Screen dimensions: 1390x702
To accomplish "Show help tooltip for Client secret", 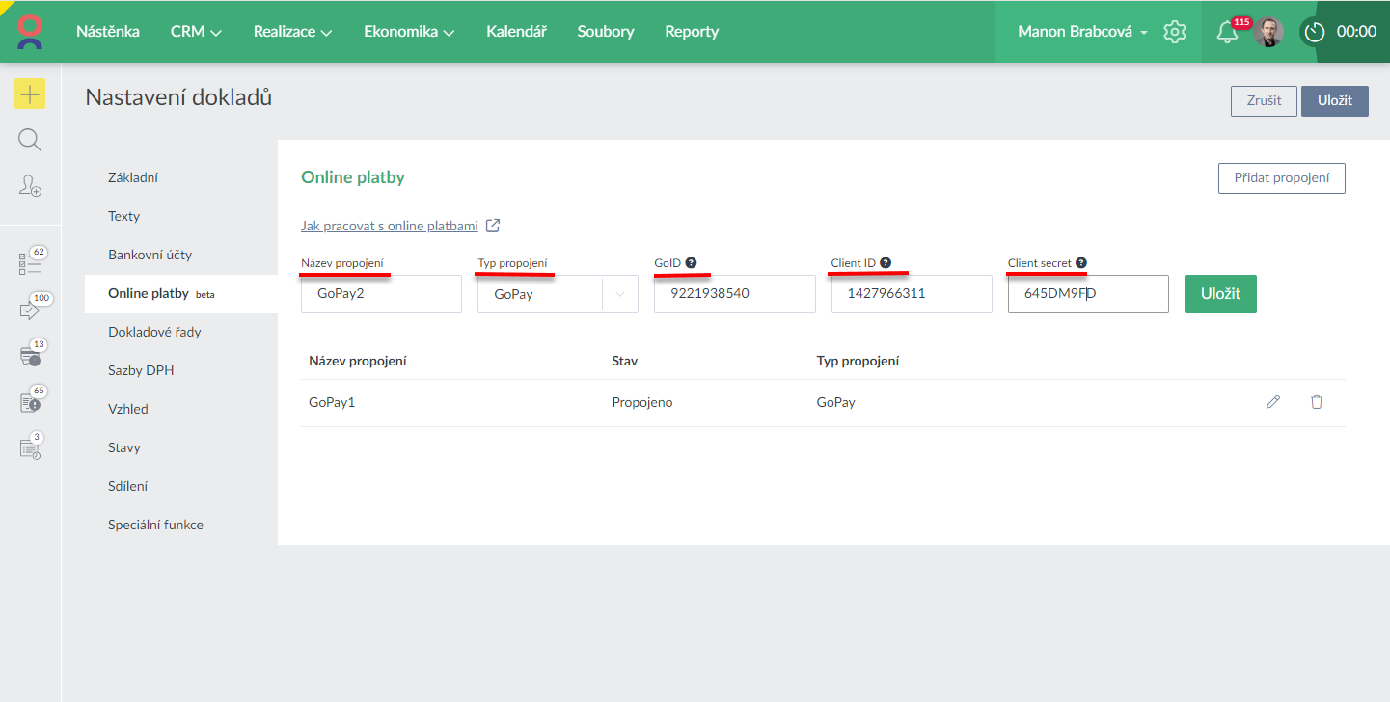I will point(1081,262).
